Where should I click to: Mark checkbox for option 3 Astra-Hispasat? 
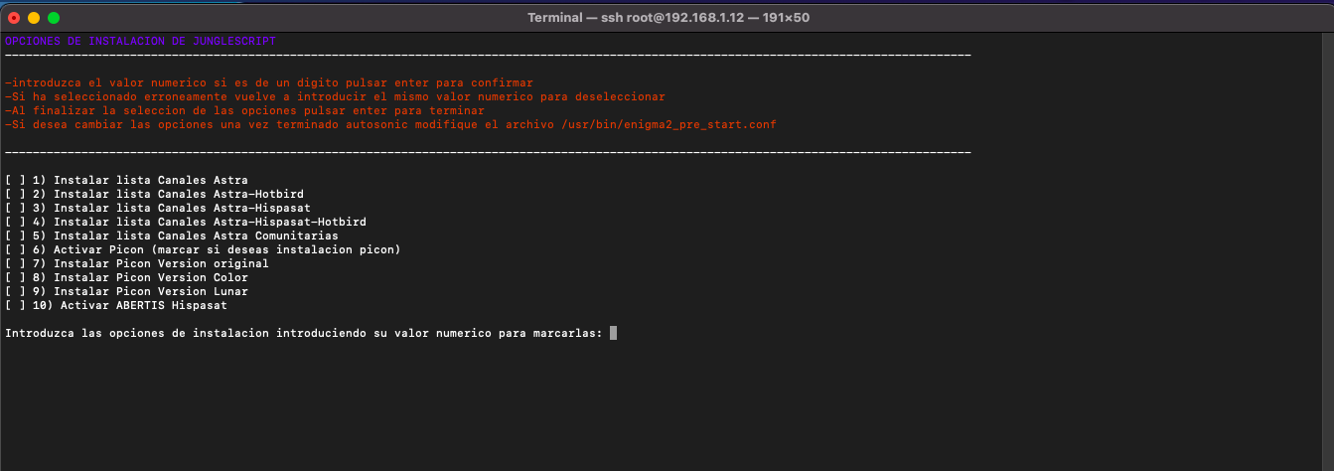click(x=16, y=208)
